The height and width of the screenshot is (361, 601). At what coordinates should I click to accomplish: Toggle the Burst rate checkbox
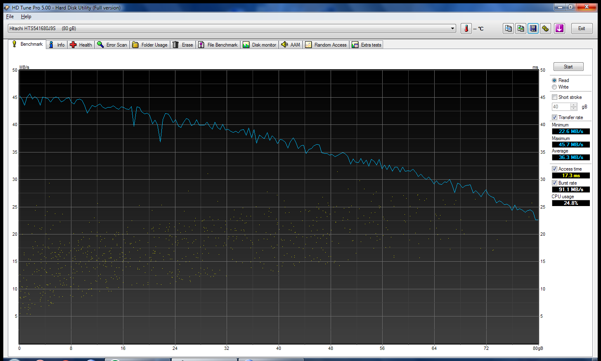(555, 183)
